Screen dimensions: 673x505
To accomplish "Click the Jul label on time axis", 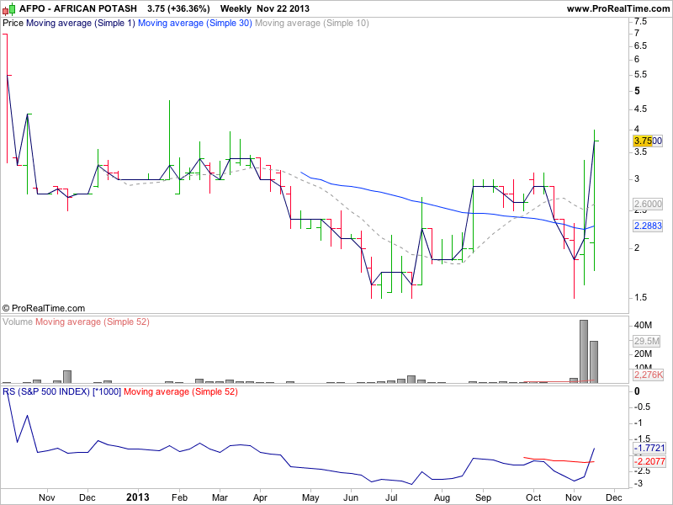I will [x=391, y=497].
